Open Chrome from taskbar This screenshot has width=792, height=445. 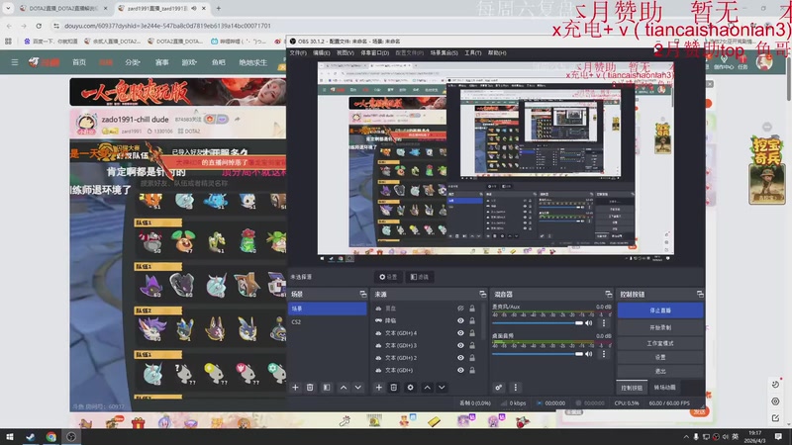pyautogui.click(x=51, y=437)
